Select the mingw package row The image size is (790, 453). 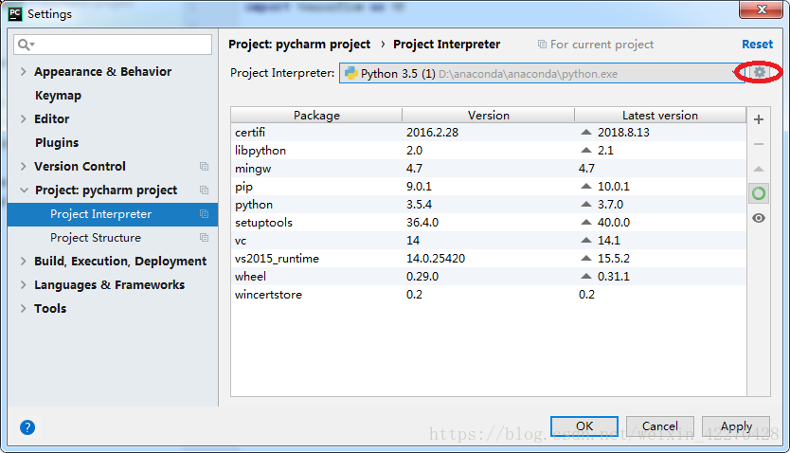click(488, 169)
